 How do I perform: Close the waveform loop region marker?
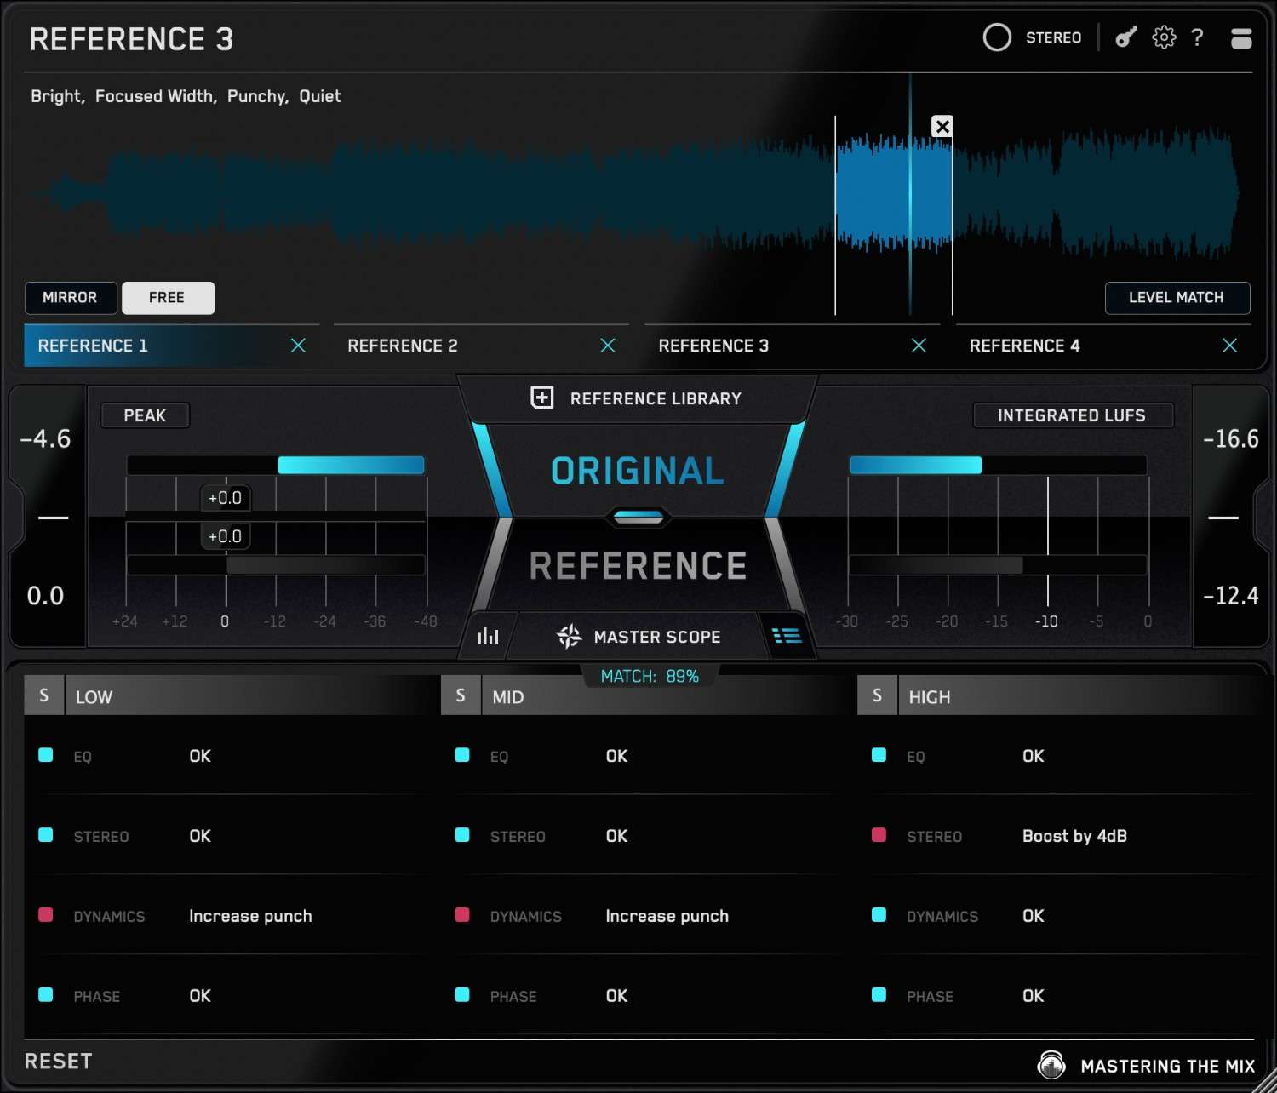click(x=942, y=126)
